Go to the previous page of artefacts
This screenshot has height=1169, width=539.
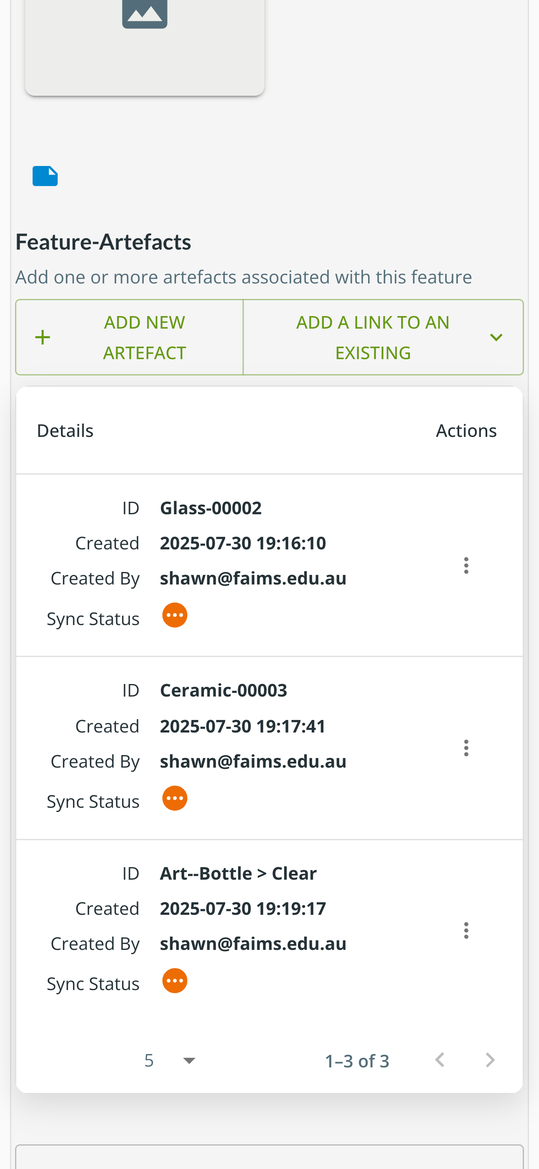tap(439, 1061)
